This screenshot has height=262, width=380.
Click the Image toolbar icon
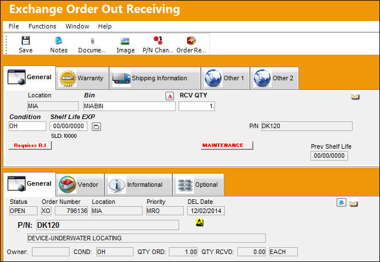point(126,41)
